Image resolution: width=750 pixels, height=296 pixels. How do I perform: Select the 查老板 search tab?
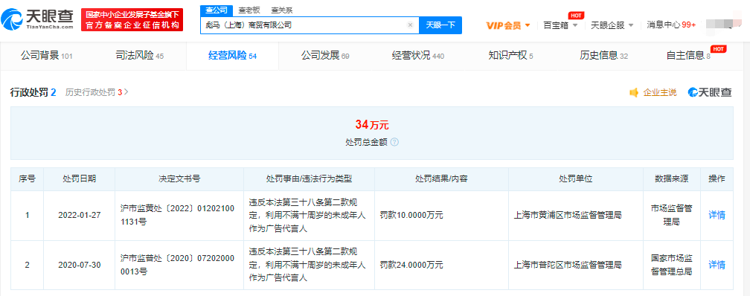[249, 10]
